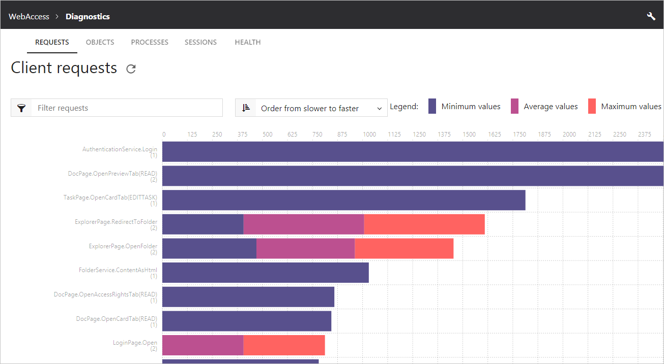Focus the Filter requests input field
The height and width of the screenshot is (364, 664).
pos(127,108)
